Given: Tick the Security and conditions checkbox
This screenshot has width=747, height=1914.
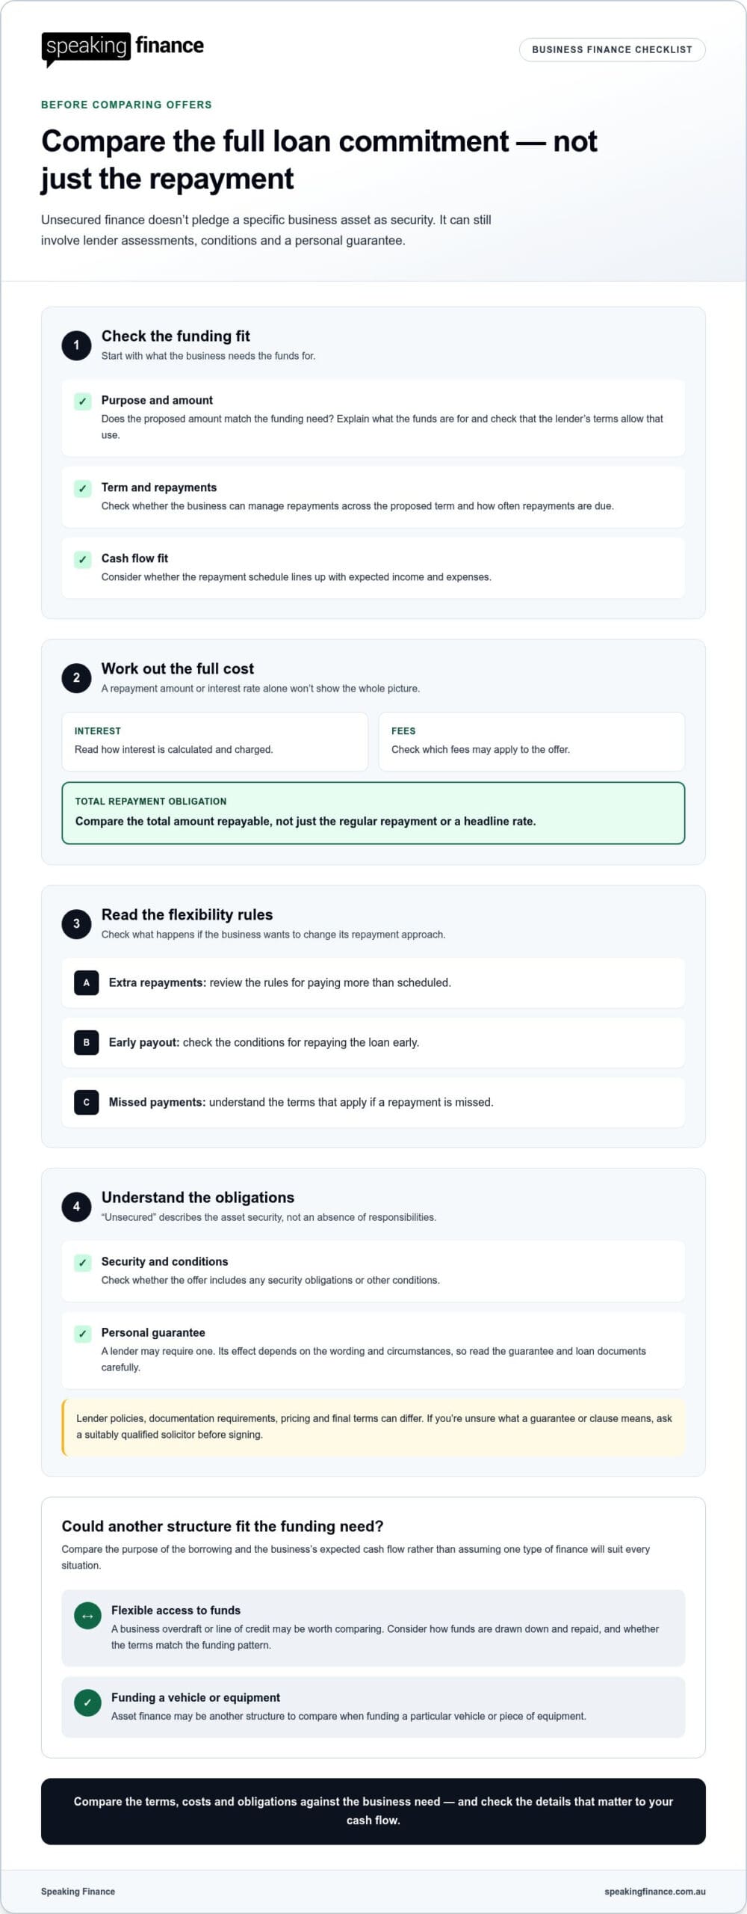Looking at the screenshot, I should [83, 1263].
